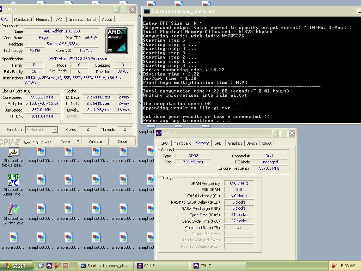Click the 5055.21 MHz core speed value
361x271 pixels.
[x=42, y=97]
